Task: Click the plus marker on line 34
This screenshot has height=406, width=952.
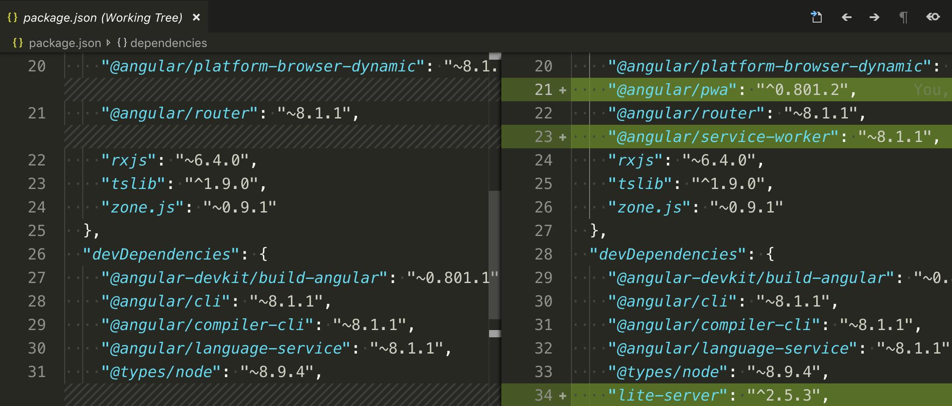Action: [562, 396]
